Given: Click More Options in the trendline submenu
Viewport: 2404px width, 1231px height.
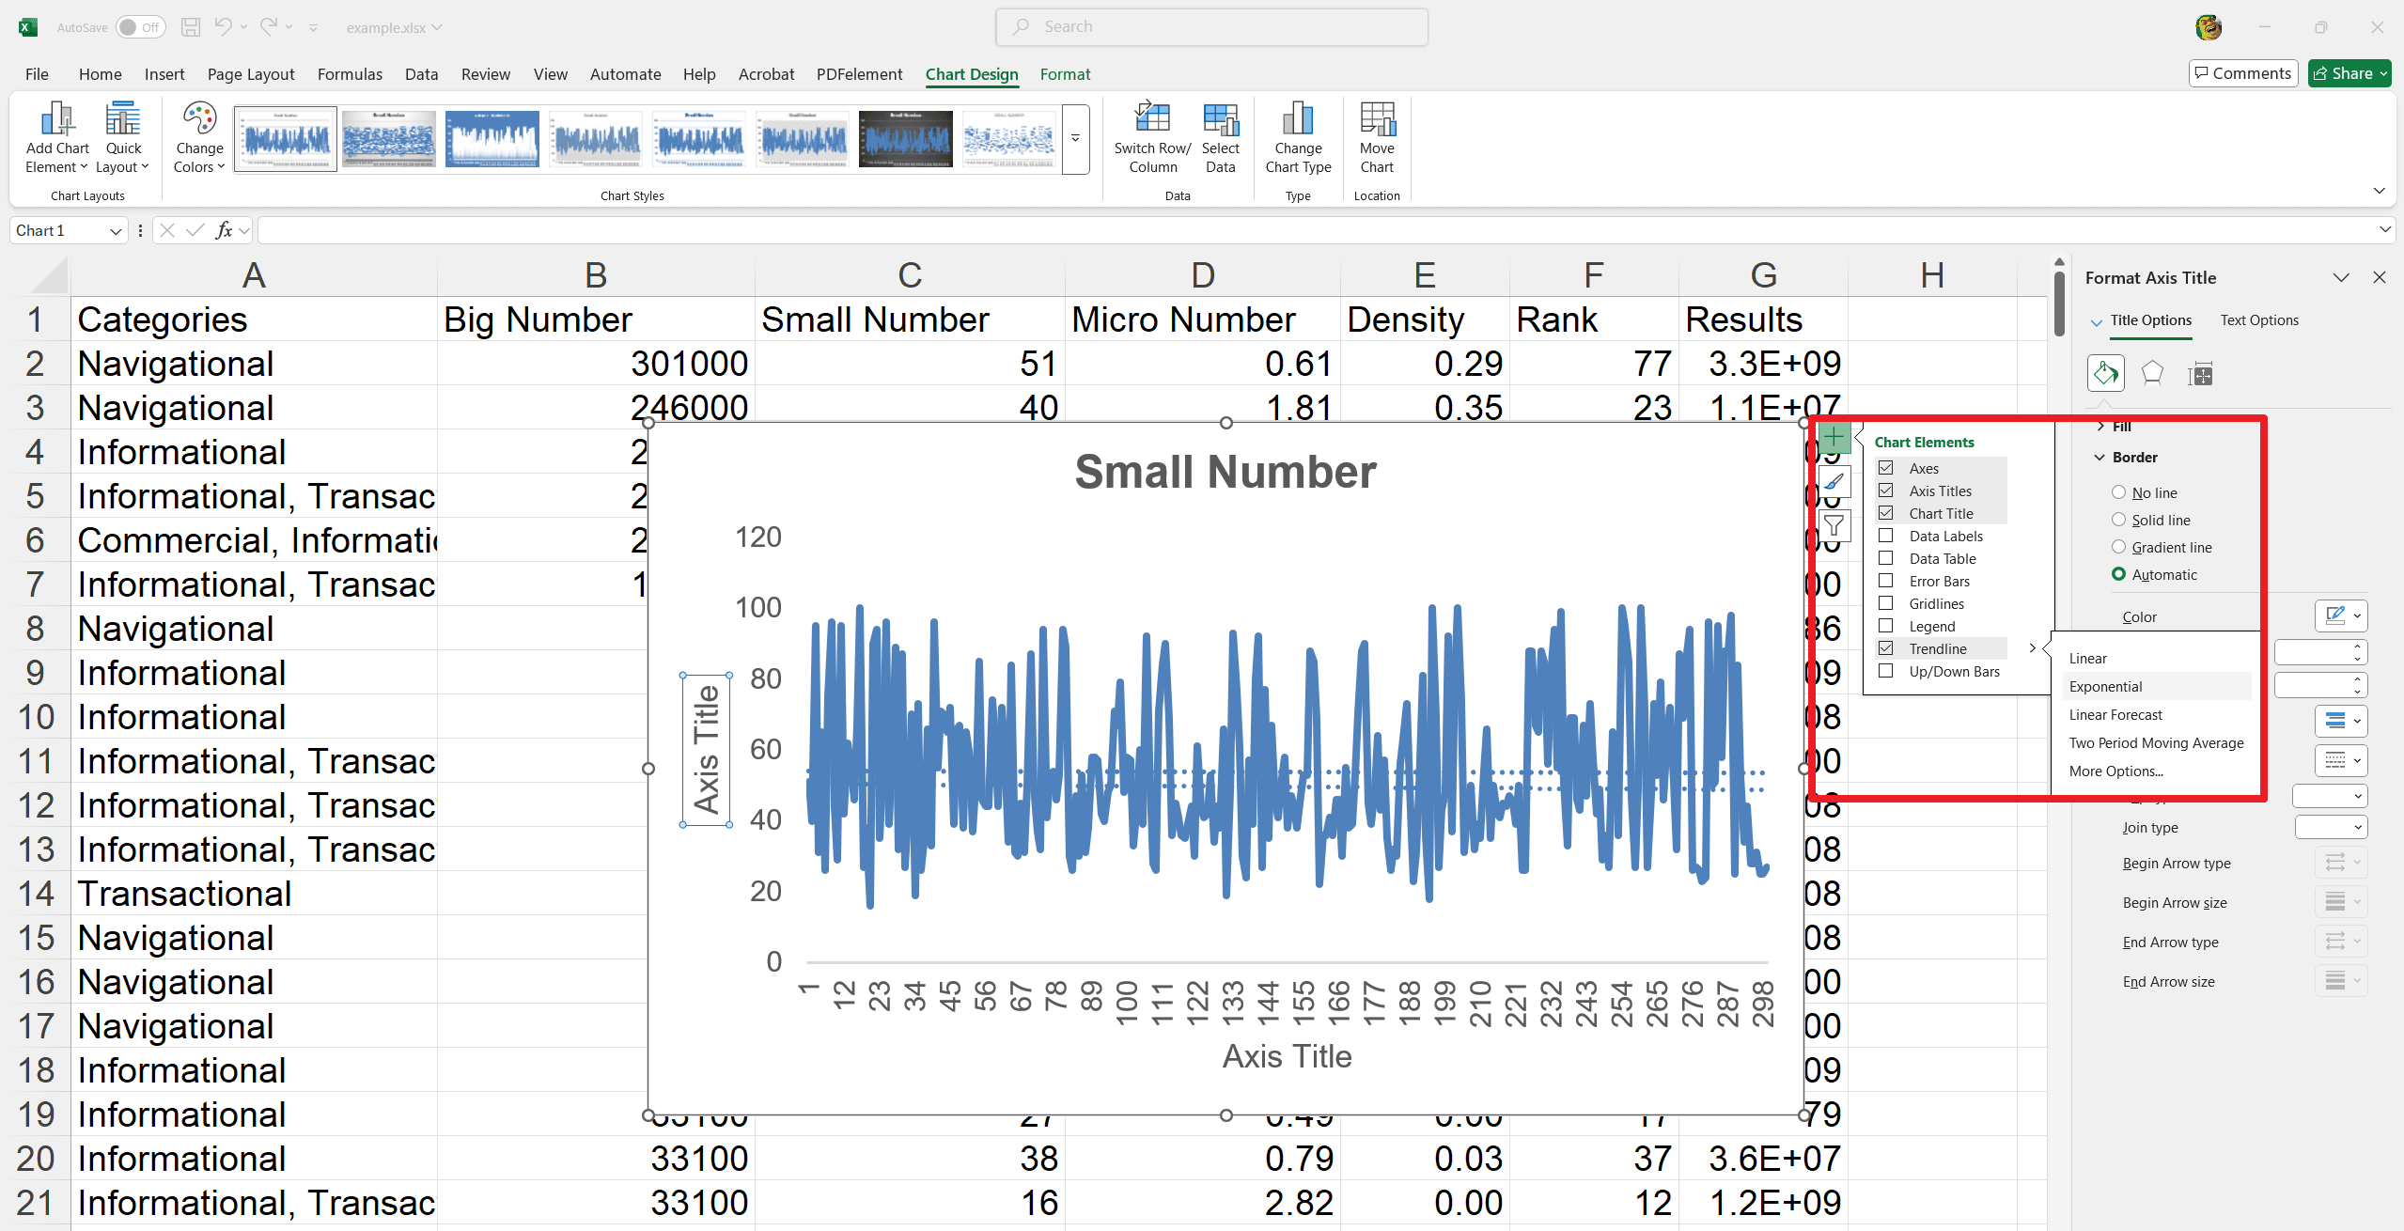Looking at the screenshot, I should coord(2116,771).
